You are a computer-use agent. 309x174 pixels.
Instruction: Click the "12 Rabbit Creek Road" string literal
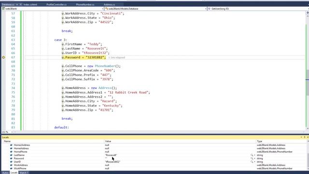pyautogui.click(x=128, y=92)
